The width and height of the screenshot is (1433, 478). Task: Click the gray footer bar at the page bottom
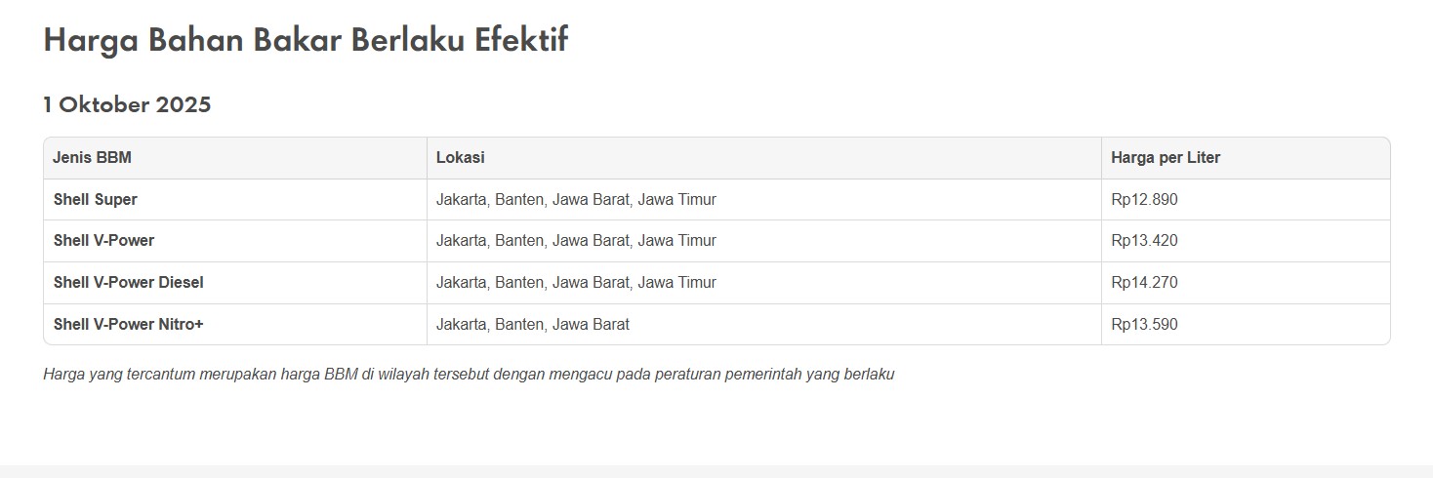pyautogui.click(x=716, y=471)
